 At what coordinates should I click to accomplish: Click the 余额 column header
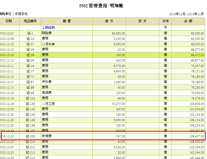(x=188, y=21)
